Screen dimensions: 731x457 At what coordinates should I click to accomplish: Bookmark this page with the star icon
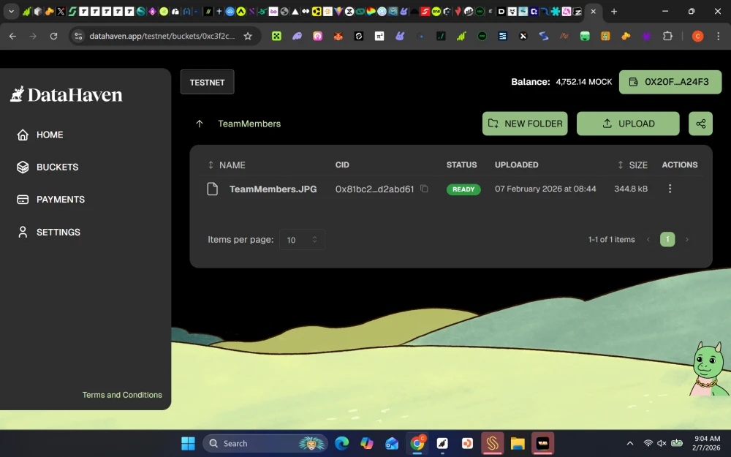click(x=248, y=36)
